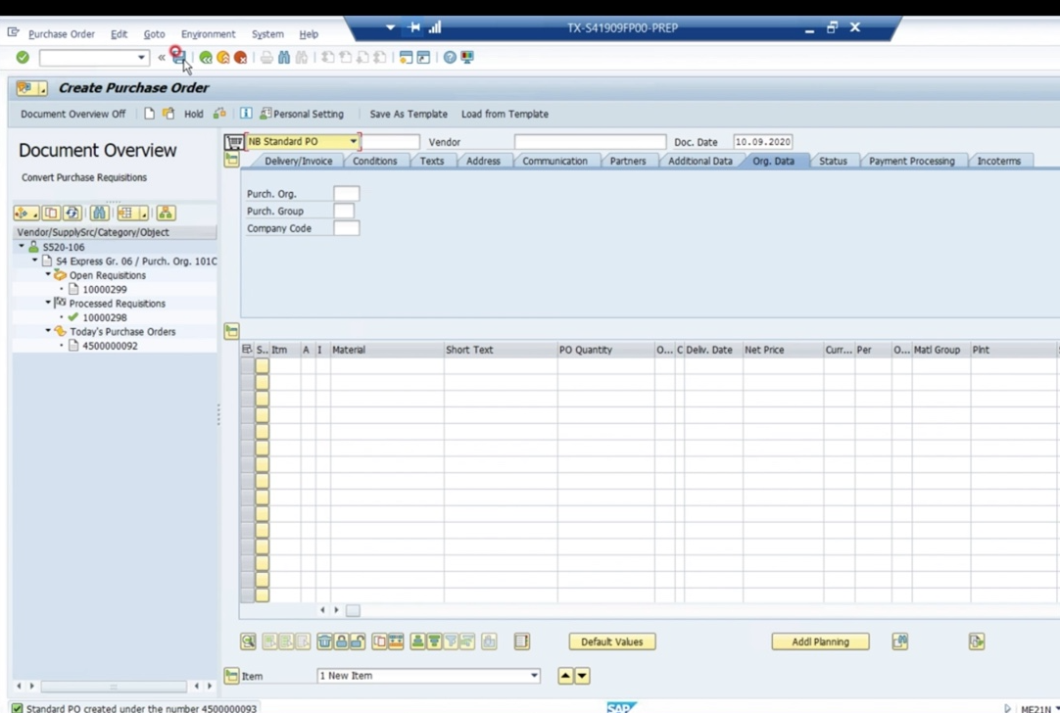Collapse the item overview section toggle
The height and width of the screenshot is (713, 1060).
click(232, 331)
